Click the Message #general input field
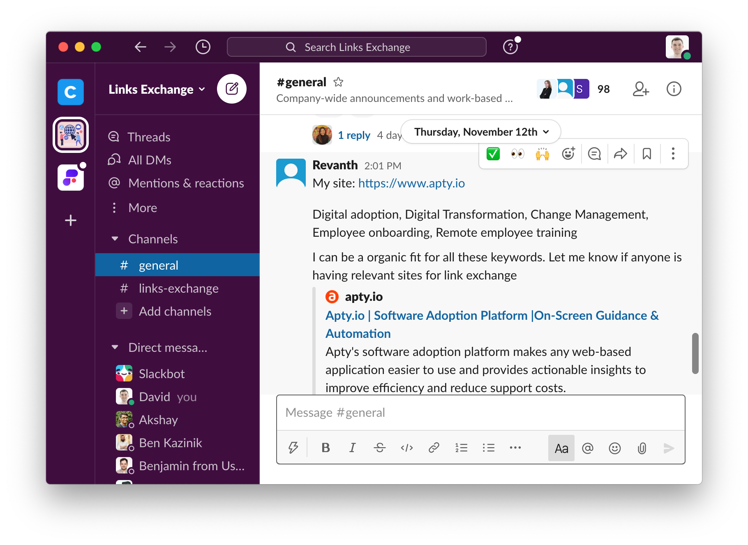Screen dimensions: 748x545 coord(481,413)
